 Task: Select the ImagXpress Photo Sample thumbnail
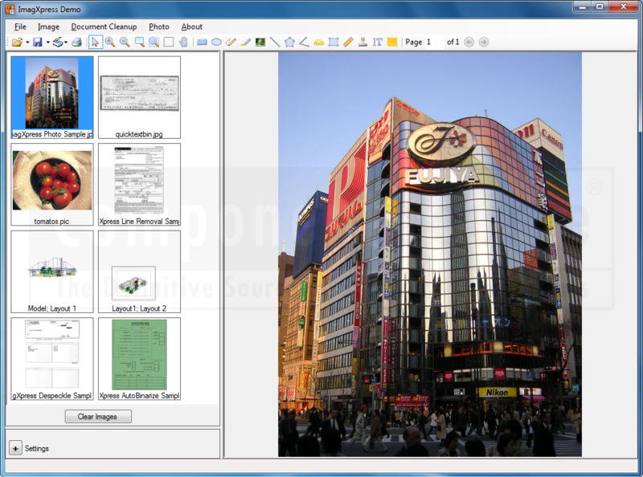click(x=52, y=97)
